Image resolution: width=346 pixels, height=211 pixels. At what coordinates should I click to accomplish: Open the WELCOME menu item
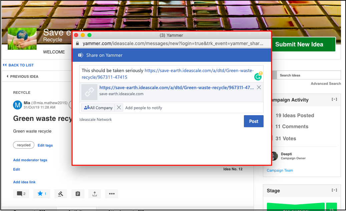tap(54, 52)
